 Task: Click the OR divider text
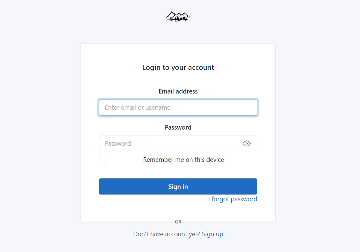[178, 222]
